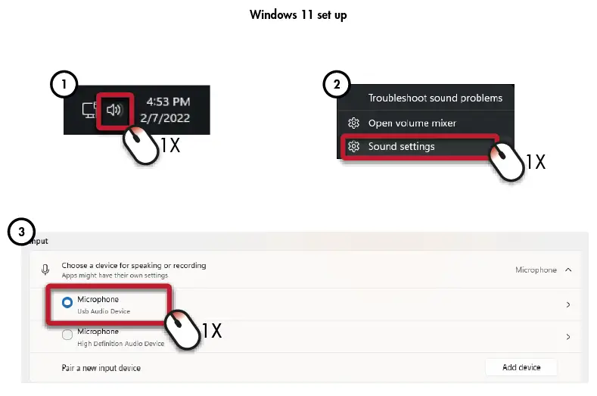Click the step 3 number badge
This screenshot has height=396, width=597.
pyautogui.click(x=22, y=232)
